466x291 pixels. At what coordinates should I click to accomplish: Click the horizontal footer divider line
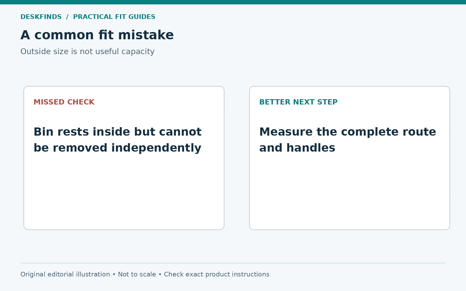click(x=233, y=263)
